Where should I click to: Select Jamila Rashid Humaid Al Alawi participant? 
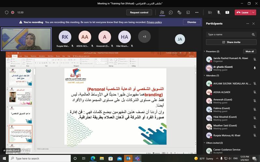(x=231, y=60)
